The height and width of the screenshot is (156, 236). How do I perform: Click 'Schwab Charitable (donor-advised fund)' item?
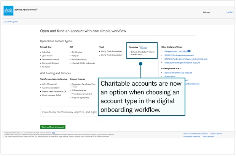click(143, 53)
